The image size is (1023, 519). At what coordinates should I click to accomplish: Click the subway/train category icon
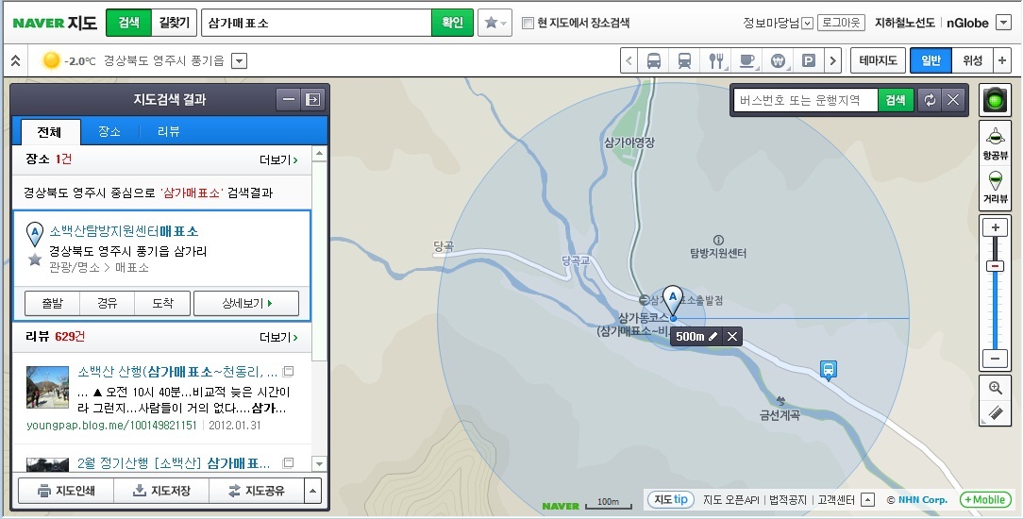(x=684, y=60)
